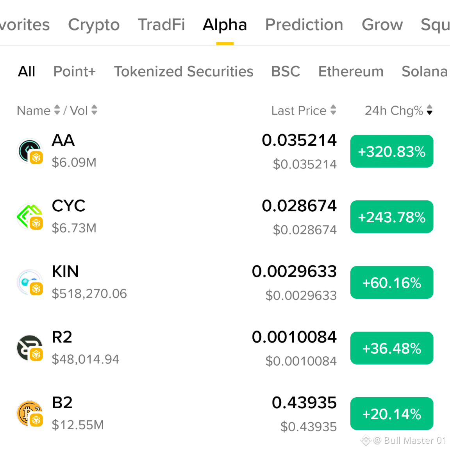
Task: Tap the R2 token logo icon
Action: click(30, 348)
